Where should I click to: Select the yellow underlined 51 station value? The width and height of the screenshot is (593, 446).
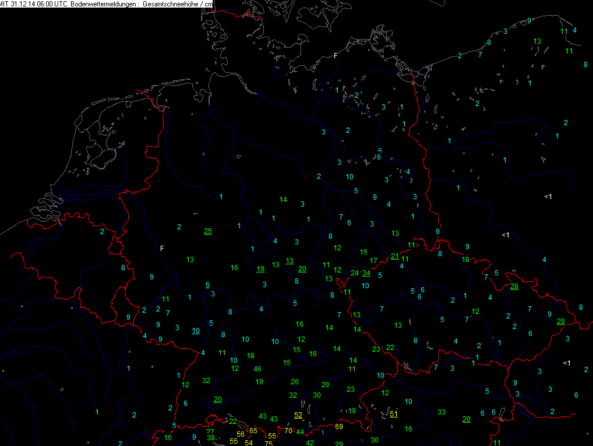click(394, 414)
